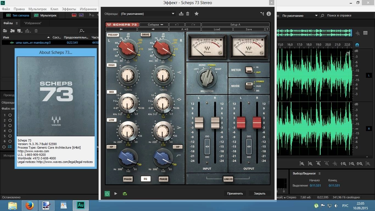Toggle the LOW band button

click(111, 120)
